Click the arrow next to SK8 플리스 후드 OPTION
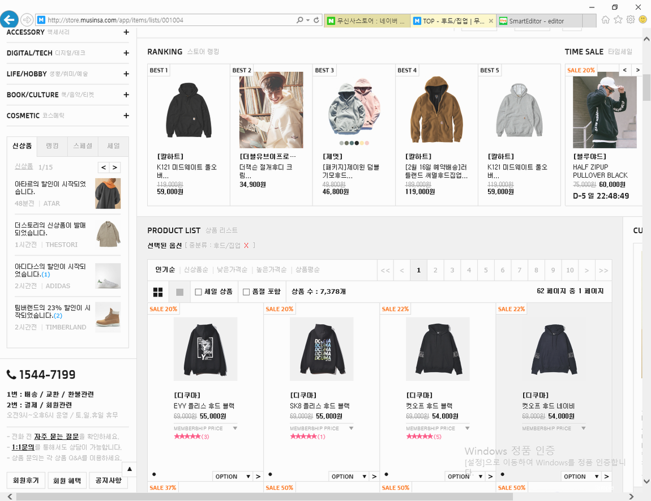The width and height of the screenshot is (651, 501). [375, 477]
